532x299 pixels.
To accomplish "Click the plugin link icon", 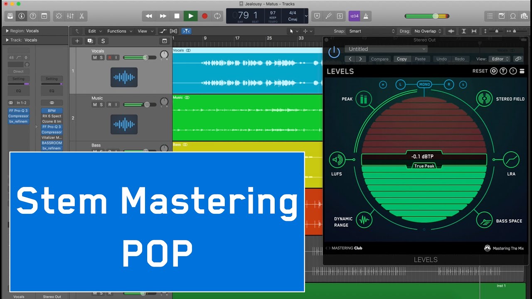I will click(x=518, y=59).
